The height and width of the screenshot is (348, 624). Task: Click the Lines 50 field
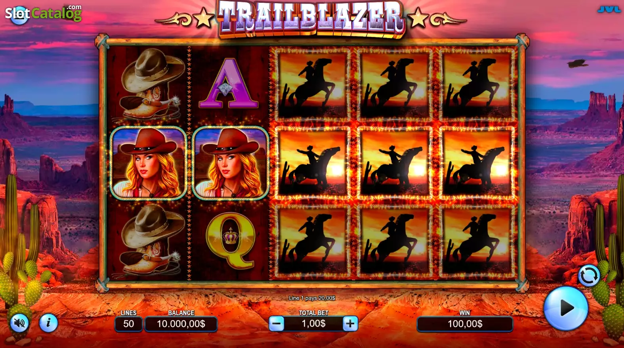tap(128, 324)
